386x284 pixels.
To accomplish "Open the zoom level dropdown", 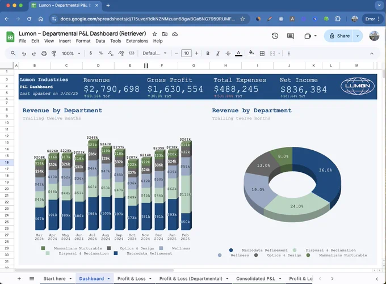I will tap(71, 53).
